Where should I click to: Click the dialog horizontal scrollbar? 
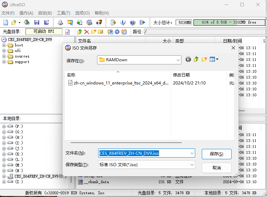pyautogui.click(x=126, y=143)
